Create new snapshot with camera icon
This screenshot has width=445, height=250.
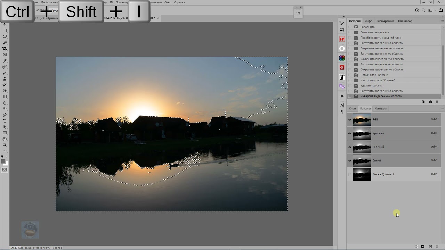point(430,102)
